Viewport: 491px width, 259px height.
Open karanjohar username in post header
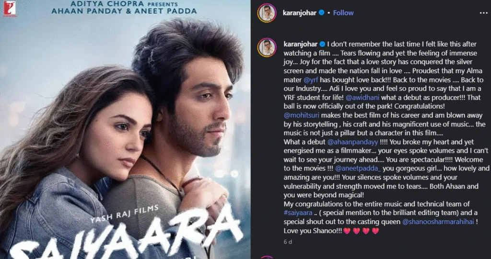(x=300, y=13)
